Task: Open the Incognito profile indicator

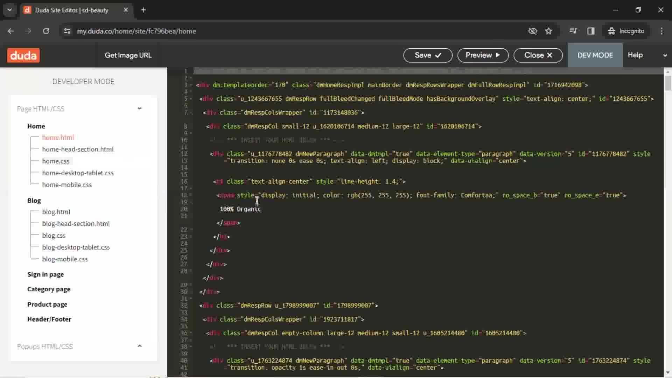Action: coord(626,31)
